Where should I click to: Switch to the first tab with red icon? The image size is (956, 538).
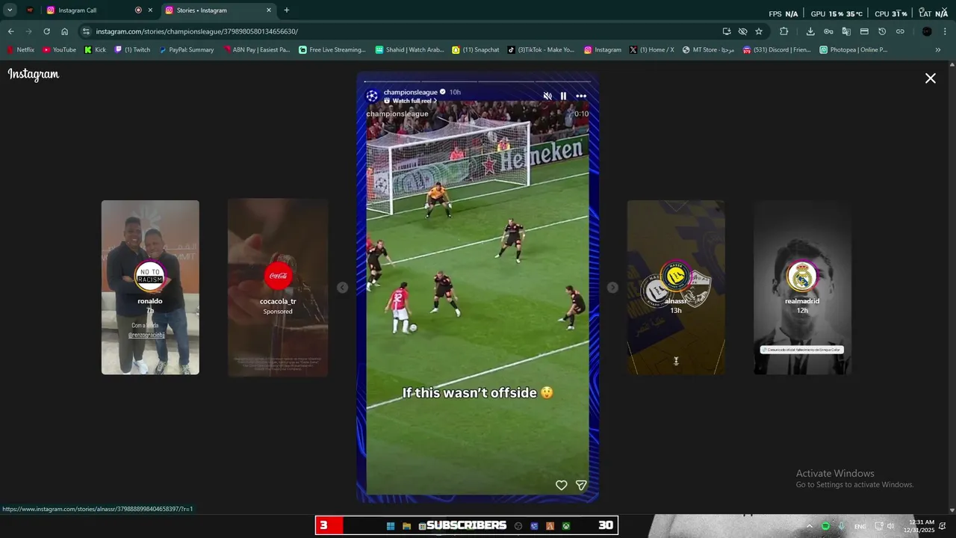[x=30, y=10]
